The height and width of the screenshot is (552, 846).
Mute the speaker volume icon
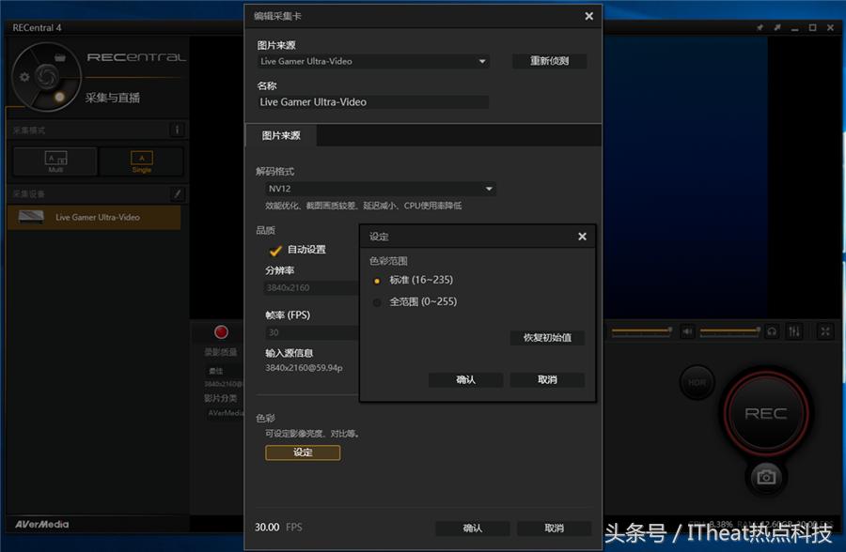click(x=687, y=331)
